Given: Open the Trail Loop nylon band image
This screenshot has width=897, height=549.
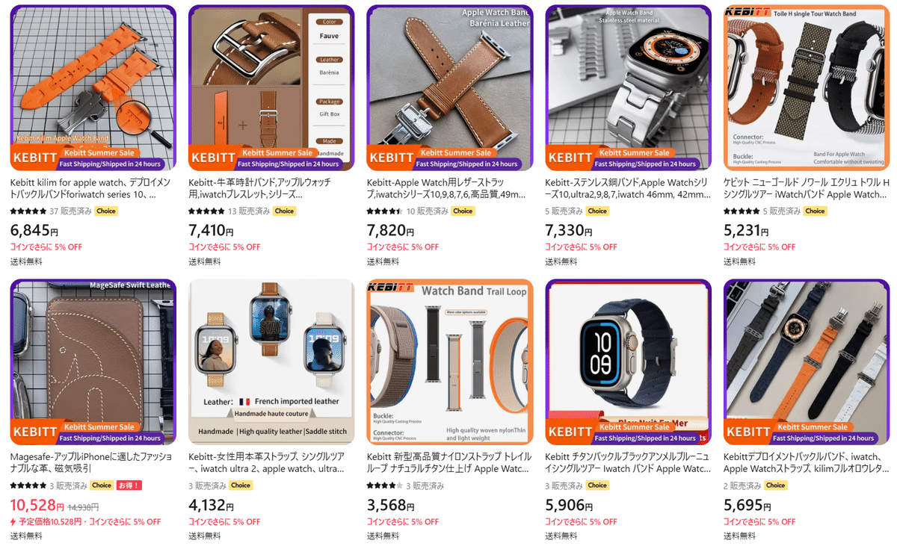Looking at the screenshot, I should (x=450, y=362).
